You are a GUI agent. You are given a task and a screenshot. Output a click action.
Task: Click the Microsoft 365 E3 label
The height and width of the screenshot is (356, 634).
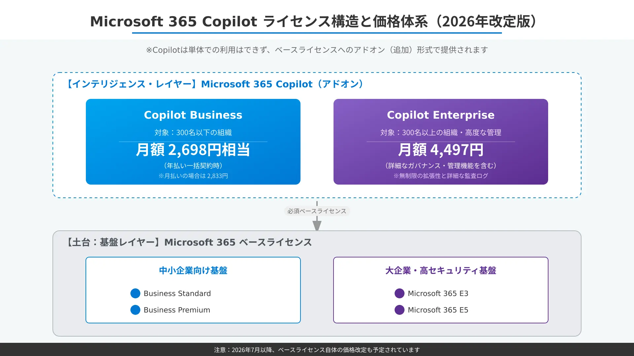pyautogui.click(x=438, y=293)
